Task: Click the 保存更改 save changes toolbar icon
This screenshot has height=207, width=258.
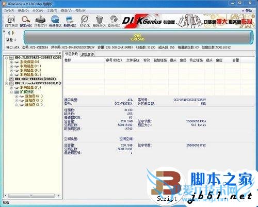Action: point(11,21)
